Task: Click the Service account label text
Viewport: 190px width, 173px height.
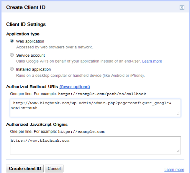Action: [30, 55]
